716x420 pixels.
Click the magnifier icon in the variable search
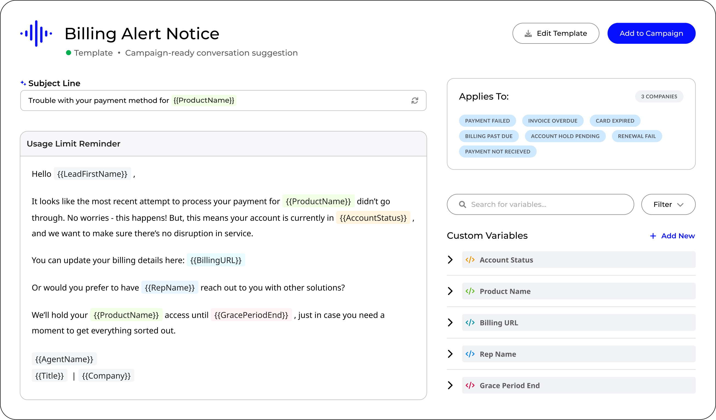tap(462, 204)
